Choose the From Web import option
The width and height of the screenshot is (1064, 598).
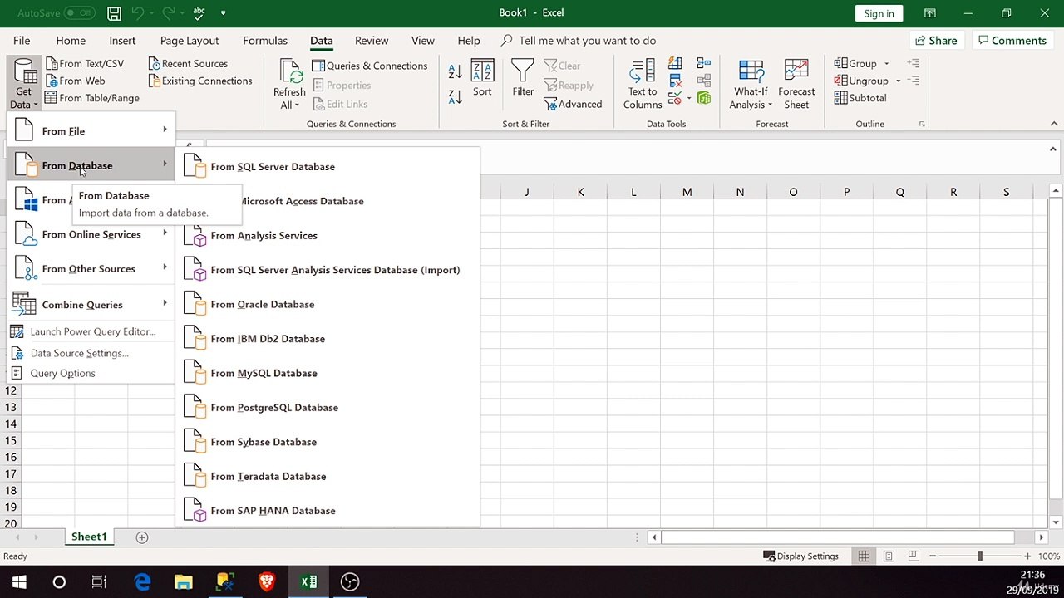(x=75, y=81)
